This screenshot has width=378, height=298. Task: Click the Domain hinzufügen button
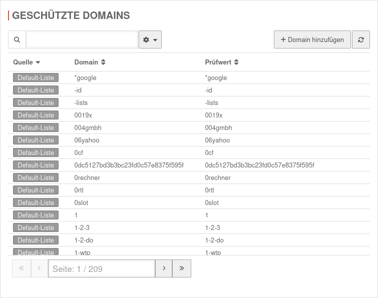click(312, 39)
